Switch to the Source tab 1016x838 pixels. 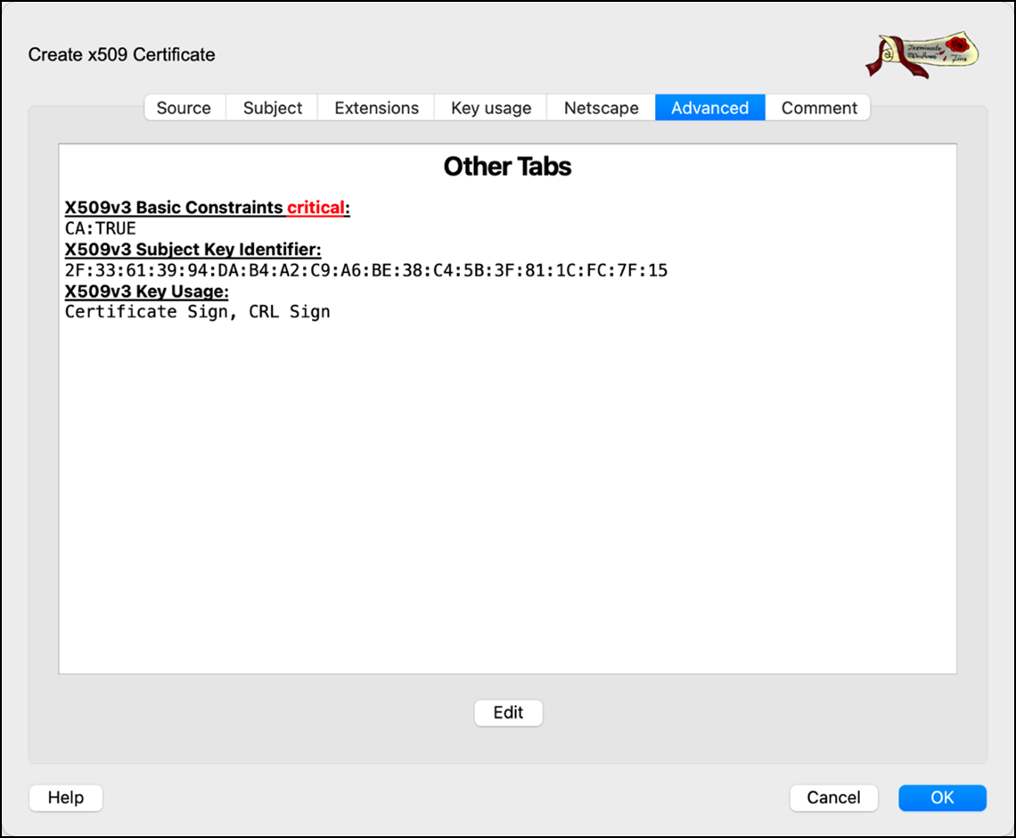point(184,108)
